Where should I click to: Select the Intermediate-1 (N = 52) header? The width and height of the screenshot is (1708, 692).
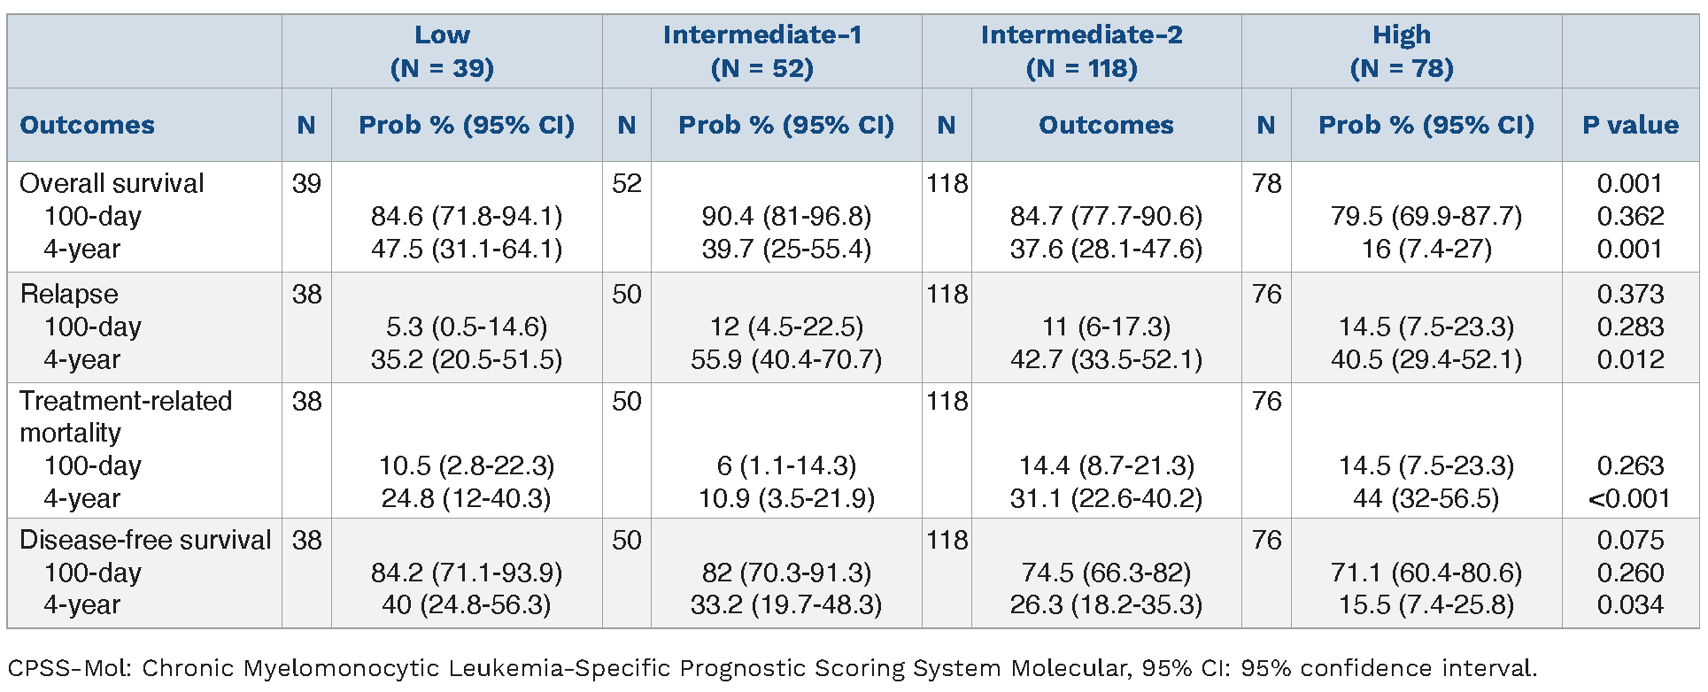(761, 51)
